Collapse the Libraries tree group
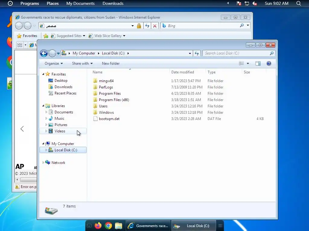The height and width of the screenshot is (231, 309). [x=43, y=106]
